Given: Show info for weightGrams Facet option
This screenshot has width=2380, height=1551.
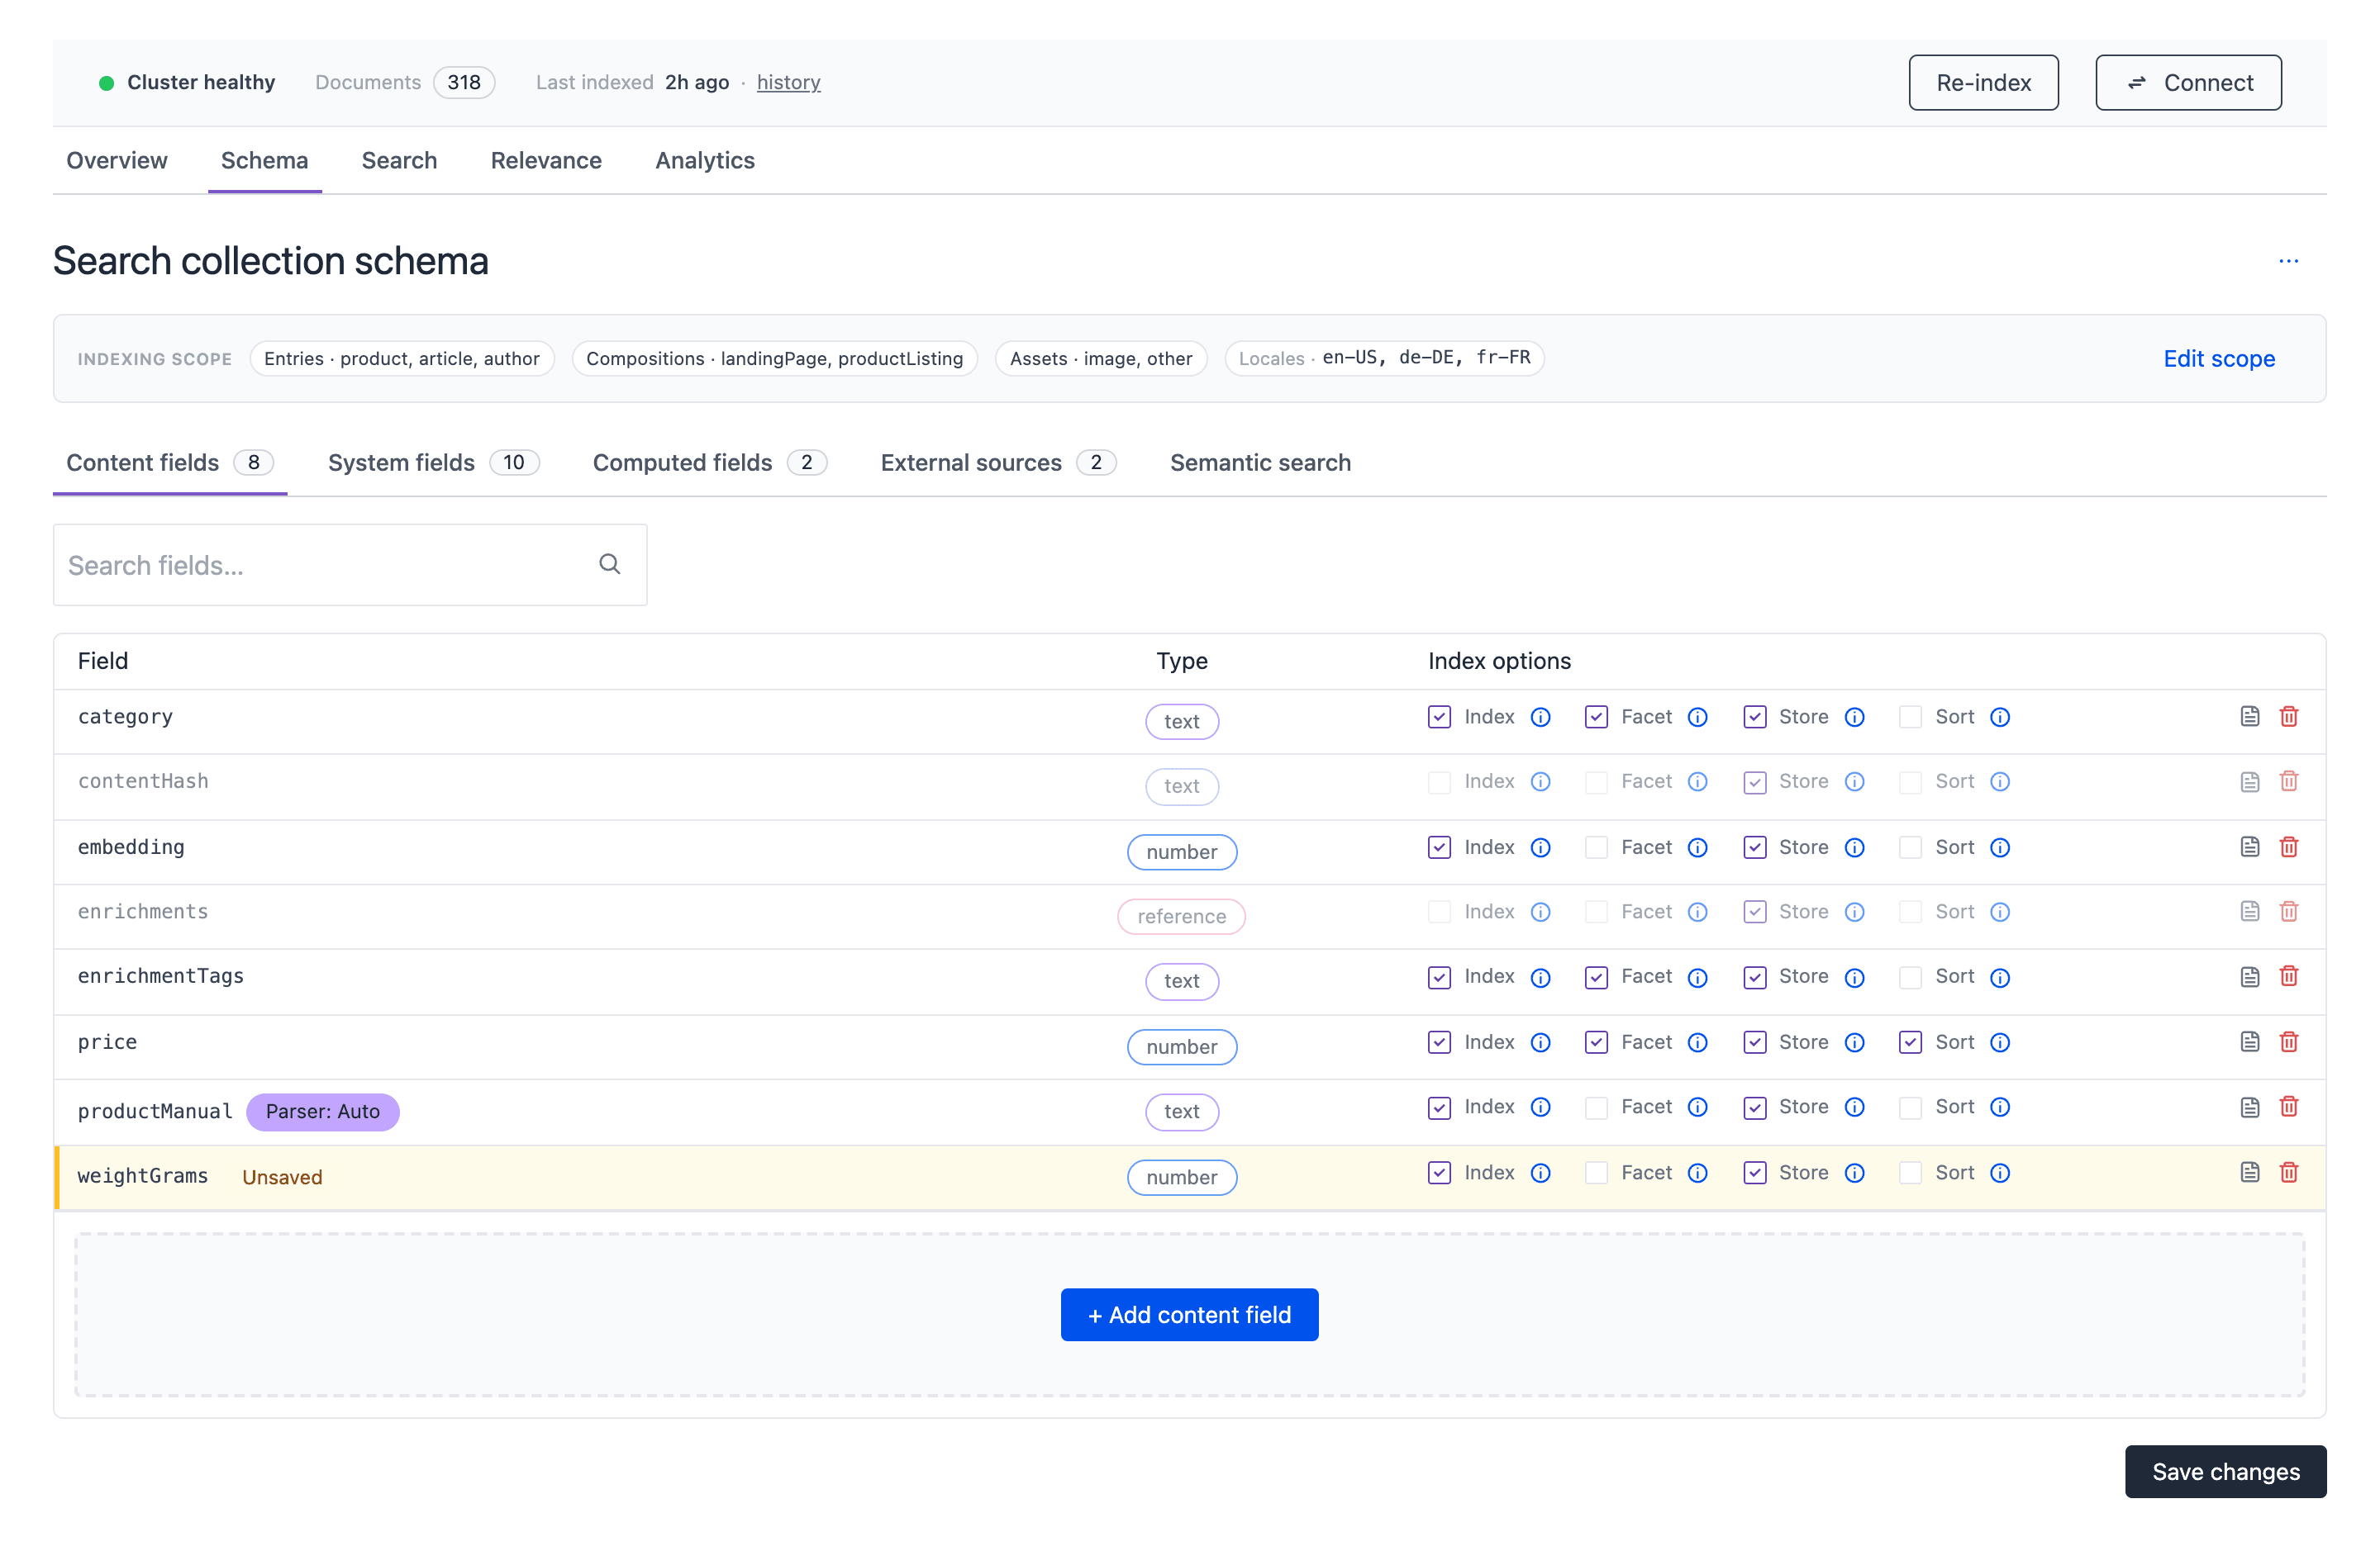Looking at the screenshot, I should pos(1698,1174).
